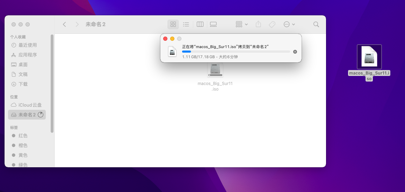
Task: Select macos_Big_Sur11.iso icon in Finder window
Action: click(x=215, y=70)
